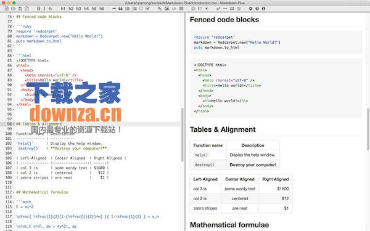Open the small arrow dropdown in the toolbar
370x231 pixels.
click(x=207, y=9)
